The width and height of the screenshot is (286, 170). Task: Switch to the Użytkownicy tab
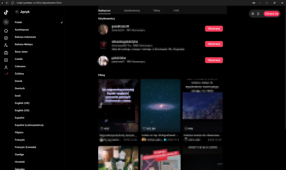132,10
